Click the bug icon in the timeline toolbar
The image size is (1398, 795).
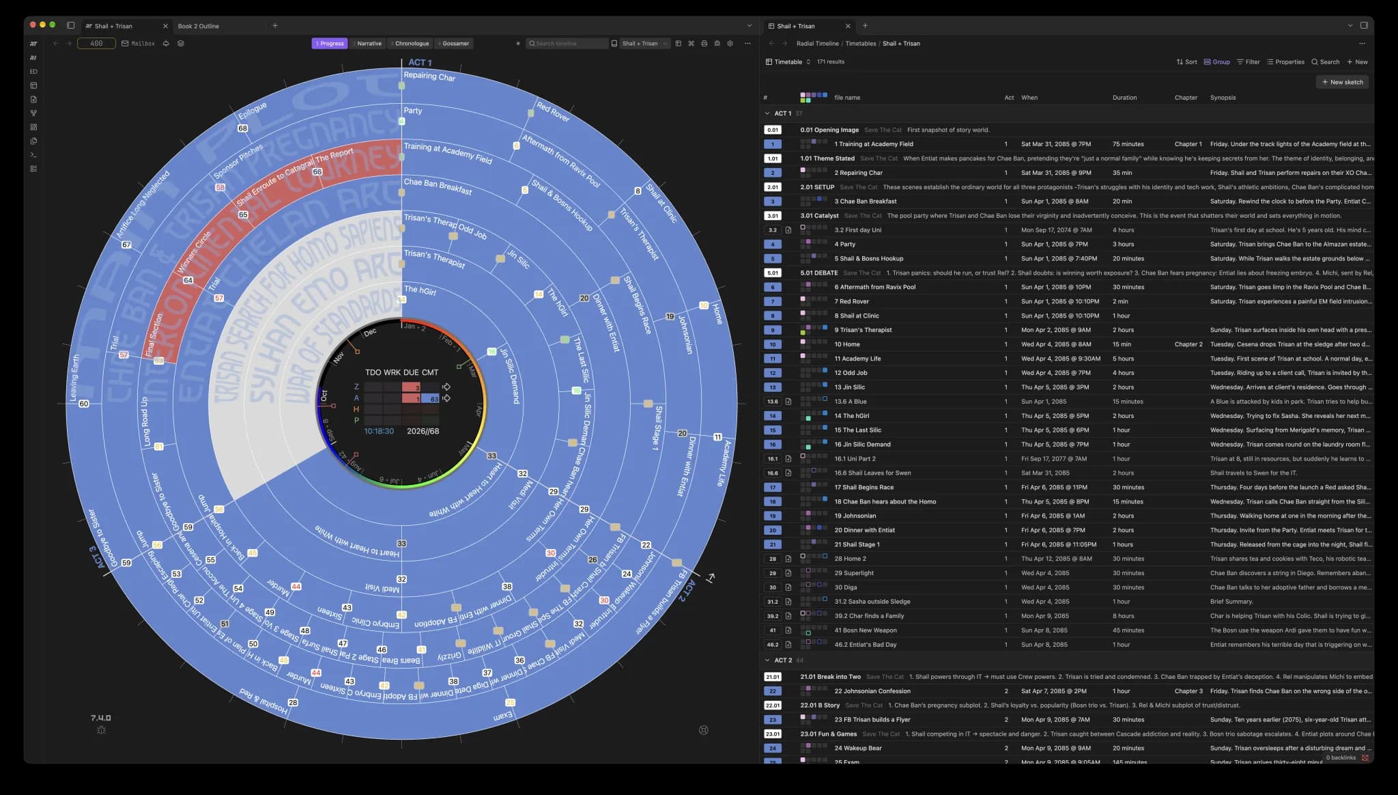(x=717, y=44)
